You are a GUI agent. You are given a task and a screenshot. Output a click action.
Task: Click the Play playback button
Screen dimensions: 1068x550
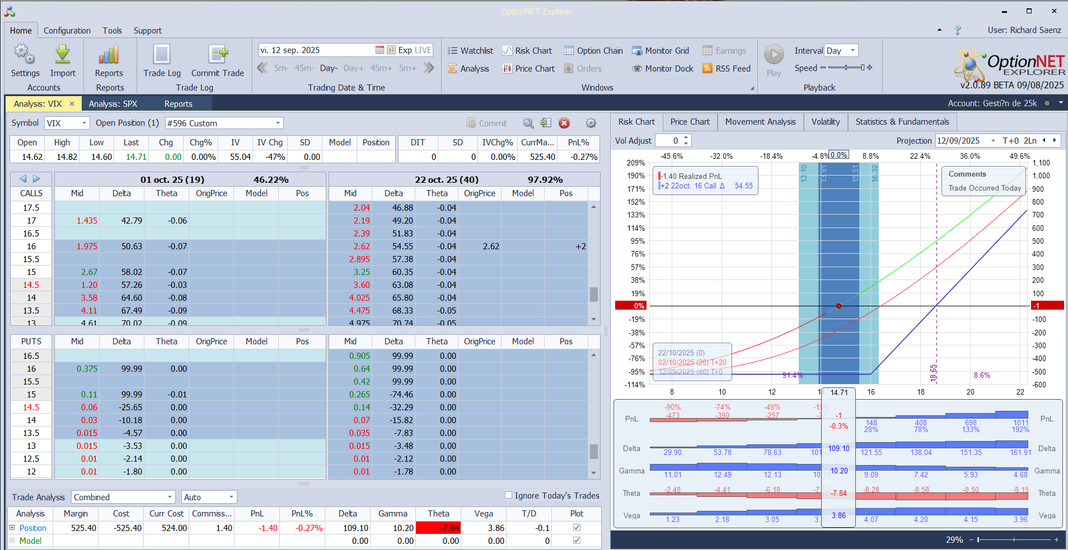774,55
